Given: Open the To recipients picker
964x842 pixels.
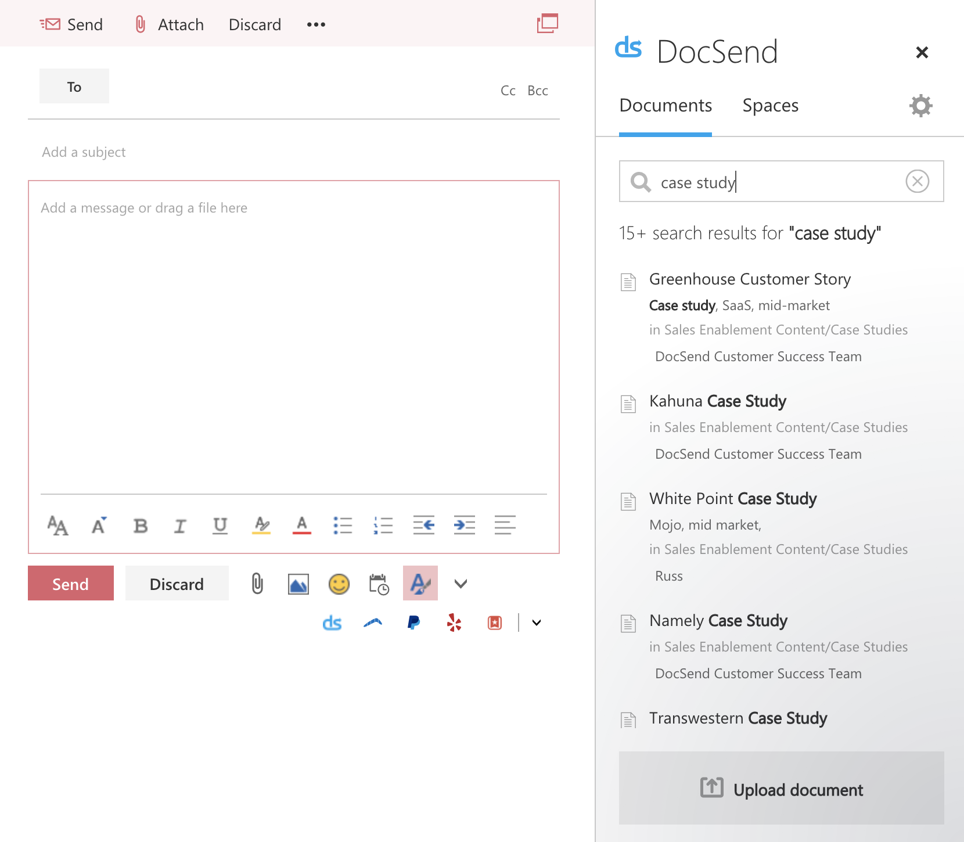Looking at the screenshot, I should click(74, 86).
